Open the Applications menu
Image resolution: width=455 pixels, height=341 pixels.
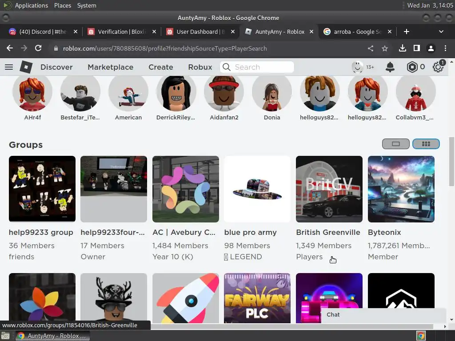(x=32, y=5)
